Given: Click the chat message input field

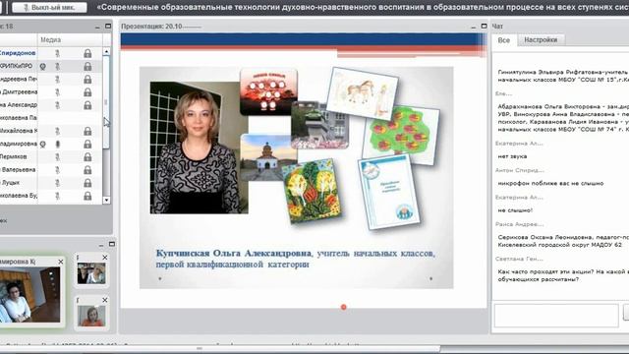Looking at the screenshot, I should 556,316.
